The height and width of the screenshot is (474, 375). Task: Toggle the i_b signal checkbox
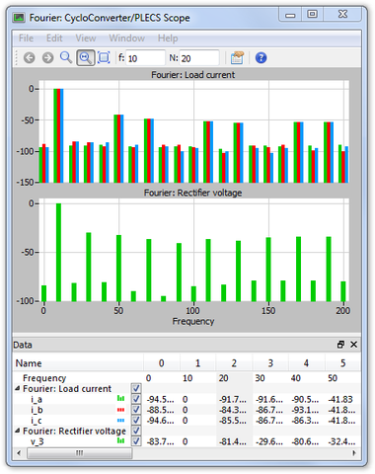click(136, 410)
